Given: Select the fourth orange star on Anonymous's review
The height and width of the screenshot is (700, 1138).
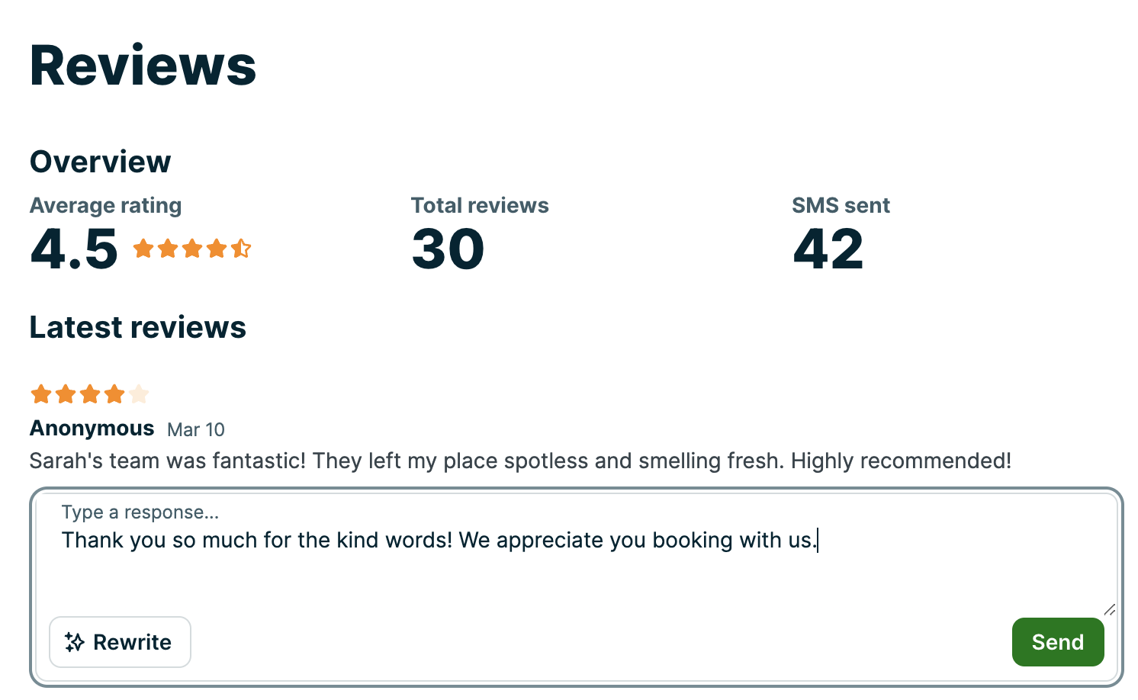Looking at the screenshot, I should [x=114, y=393].
